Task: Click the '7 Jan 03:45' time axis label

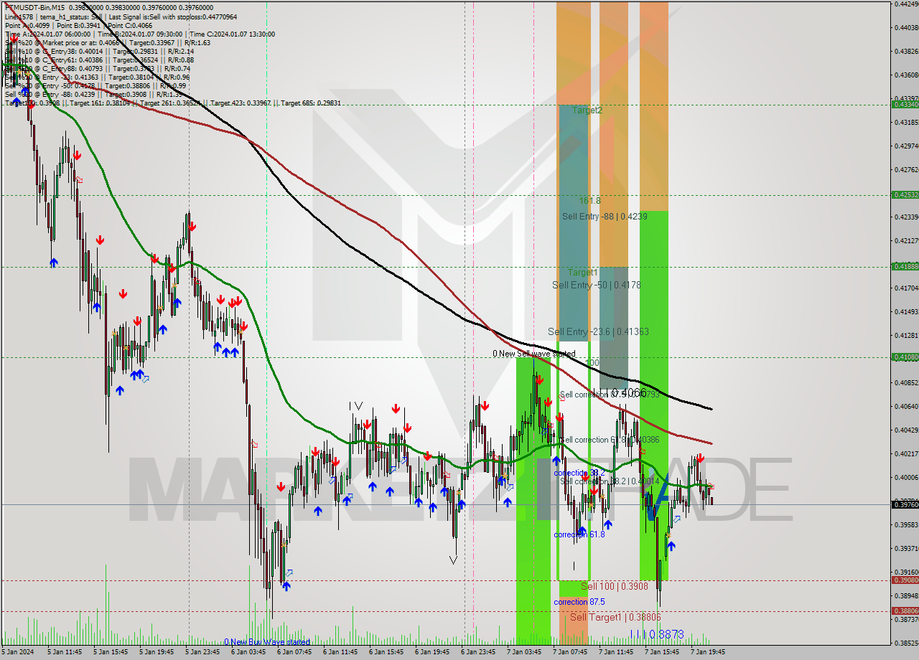Action: click(x=525, y=652)
